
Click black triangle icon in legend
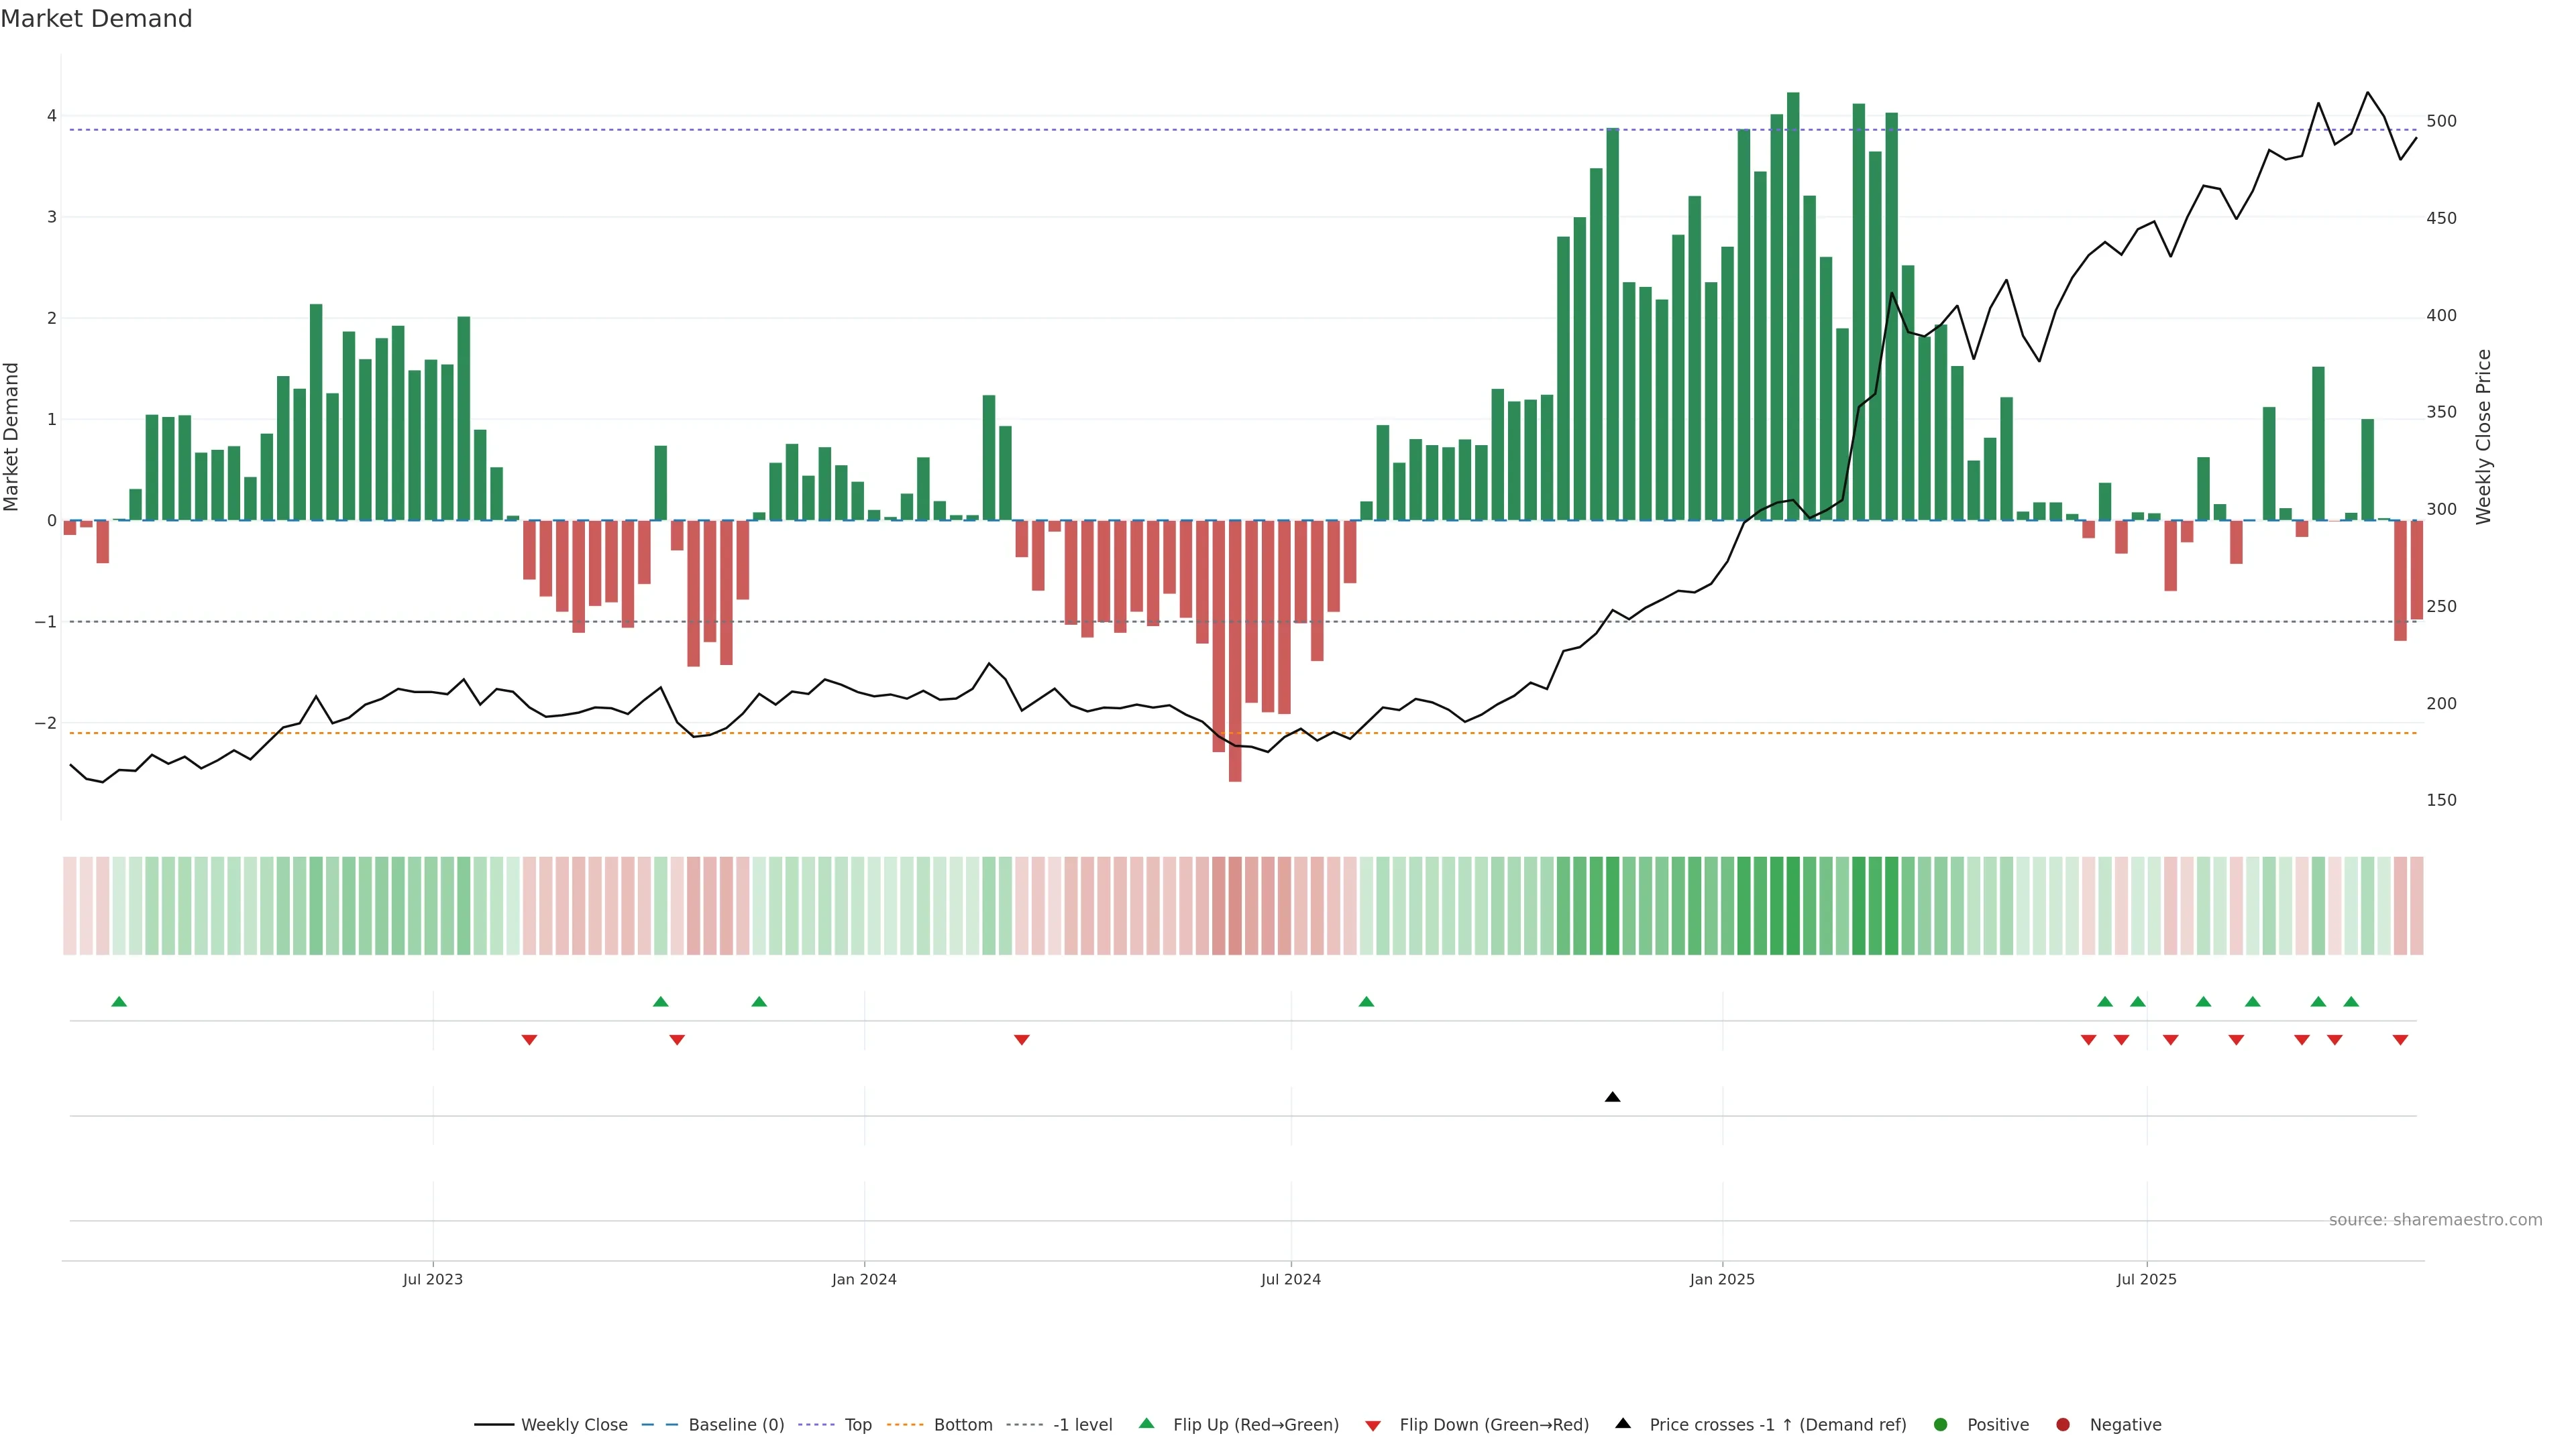pos(1623,1423)
